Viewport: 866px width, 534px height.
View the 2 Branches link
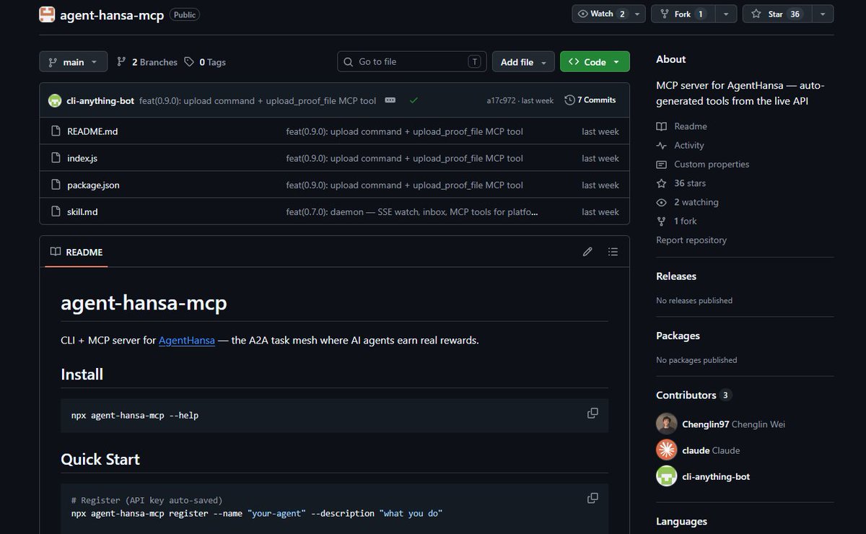(x=147, y=62)
